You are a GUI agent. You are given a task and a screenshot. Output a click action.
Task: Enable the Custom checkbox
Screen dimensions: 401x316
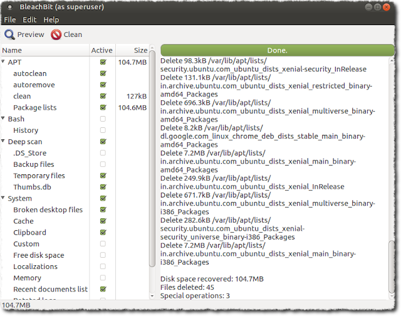point(103,244)
